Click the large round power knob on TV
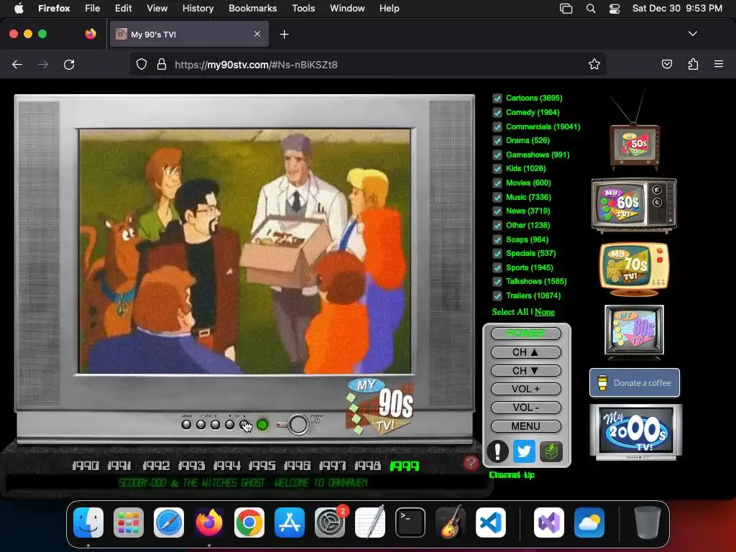 tap(298, 425)
